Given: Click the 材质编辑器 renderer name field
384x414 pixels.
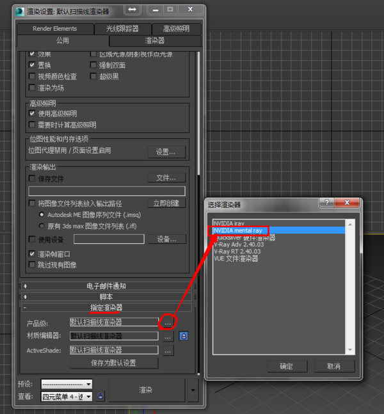Looking at the screenshot, I should point(114,336).
